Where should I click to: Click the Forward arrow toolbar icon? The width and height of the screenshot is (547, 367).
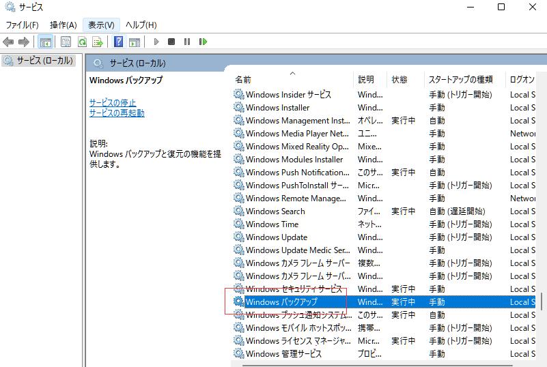point(24,42)
